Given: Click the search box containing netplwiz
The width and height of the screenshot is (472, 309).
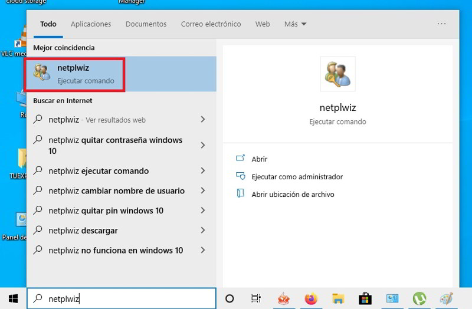Looking at the screenshot, I should pyautogui.click(x=124, y=299).
